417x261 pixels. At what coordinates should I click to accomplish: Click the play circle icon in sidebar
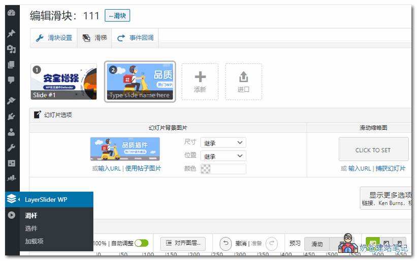coord(12,215)
